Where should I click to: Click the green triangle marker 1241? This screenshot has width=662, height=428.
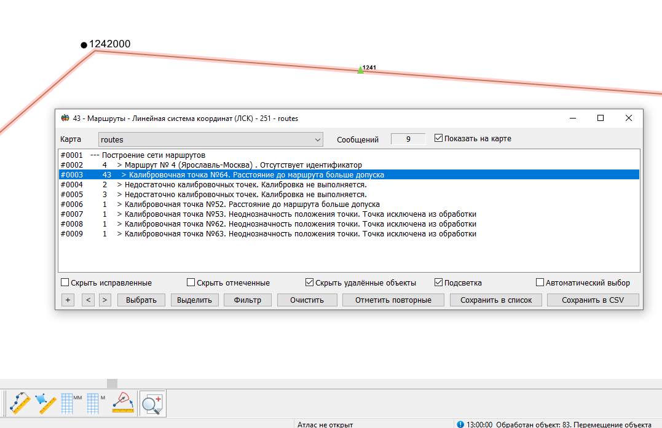tap(360, 70)
